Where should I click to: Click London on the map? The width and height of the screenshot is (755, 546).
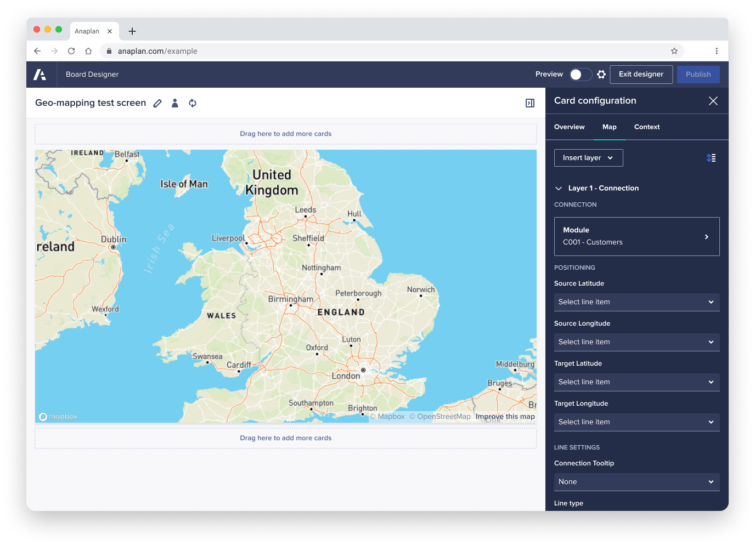tap(346, 376)
